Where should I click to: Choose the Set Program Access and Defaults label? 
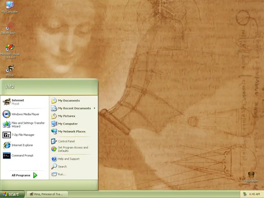[x=73, y=149]
